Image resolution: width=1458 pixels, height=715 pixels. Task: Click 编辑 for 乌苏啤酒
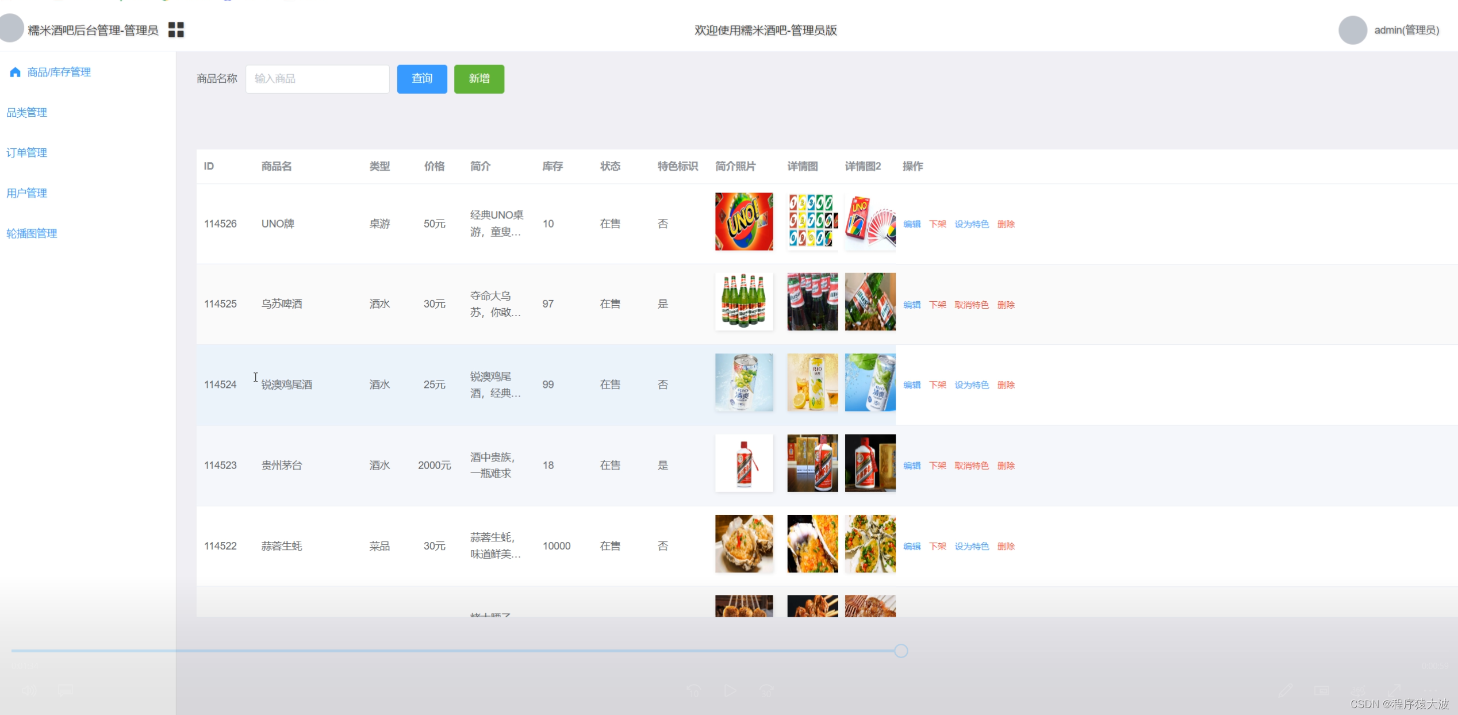(x=912, y=305)
